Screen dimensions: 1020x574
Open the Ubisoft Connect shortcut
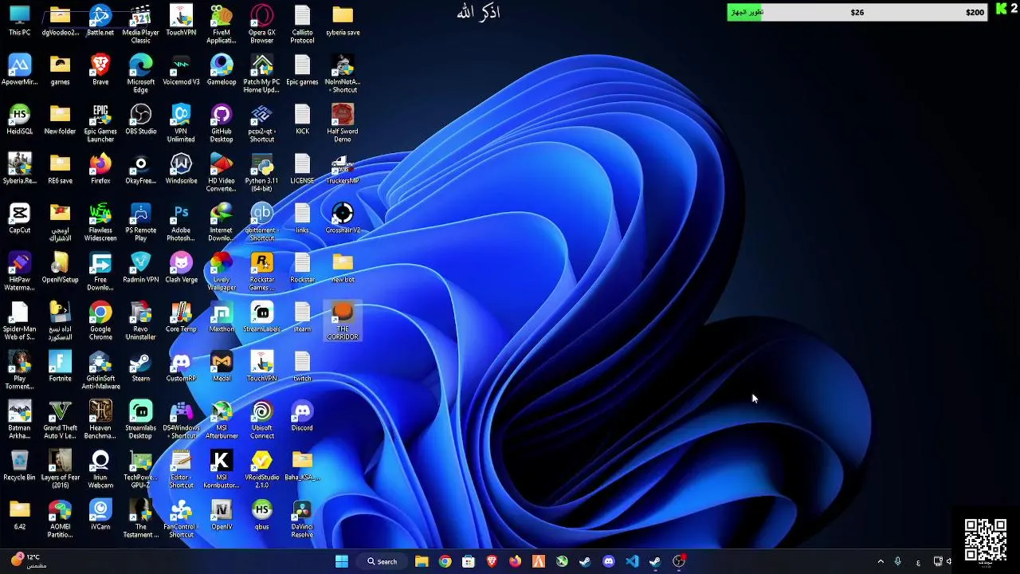pyautogui.click(x=262, y=420)
